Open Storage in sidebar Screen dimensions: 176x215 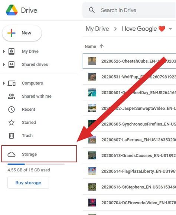[x=39, y=154]
